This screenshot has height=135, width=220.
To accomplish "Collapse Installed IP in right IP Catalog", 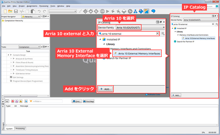I will tap(172, 28).
